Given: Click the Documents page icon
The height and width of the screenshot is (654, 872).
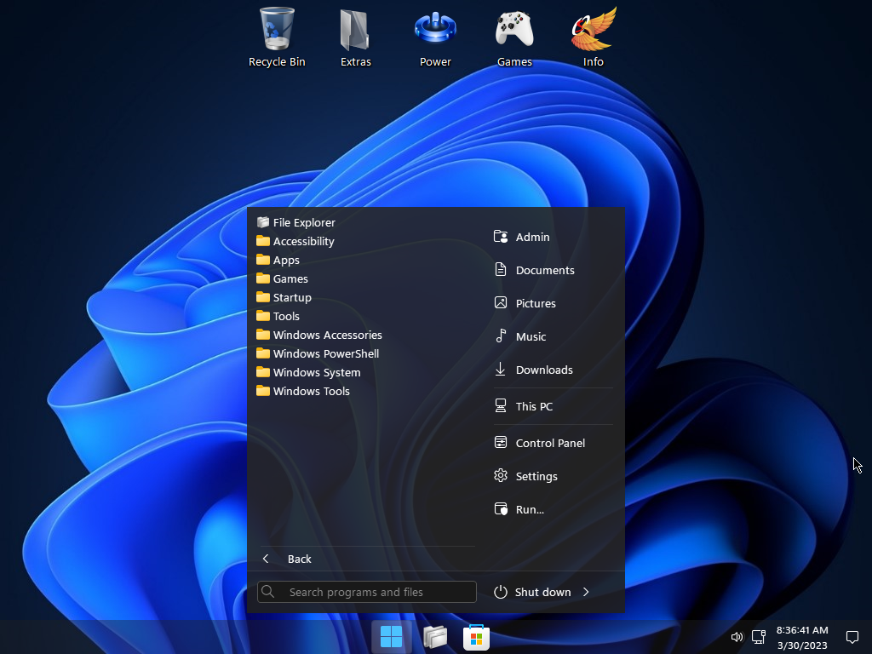Looking at the screenshot, I should (x=501, y=270).
